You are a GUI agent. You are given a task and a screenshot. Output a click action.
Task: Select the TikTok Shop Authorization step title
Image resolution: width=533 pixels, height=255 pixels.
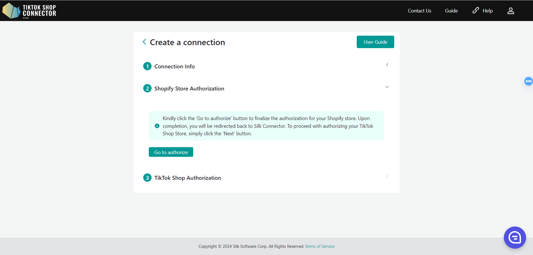187,178
